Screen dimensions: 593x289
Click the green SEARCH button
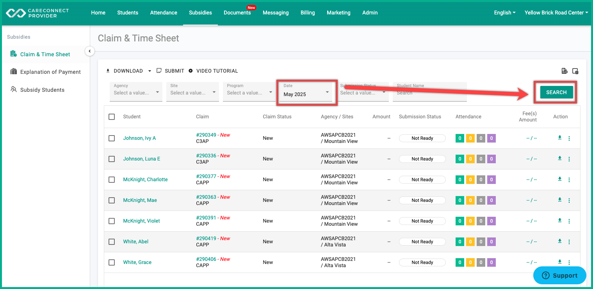[556, 92]
